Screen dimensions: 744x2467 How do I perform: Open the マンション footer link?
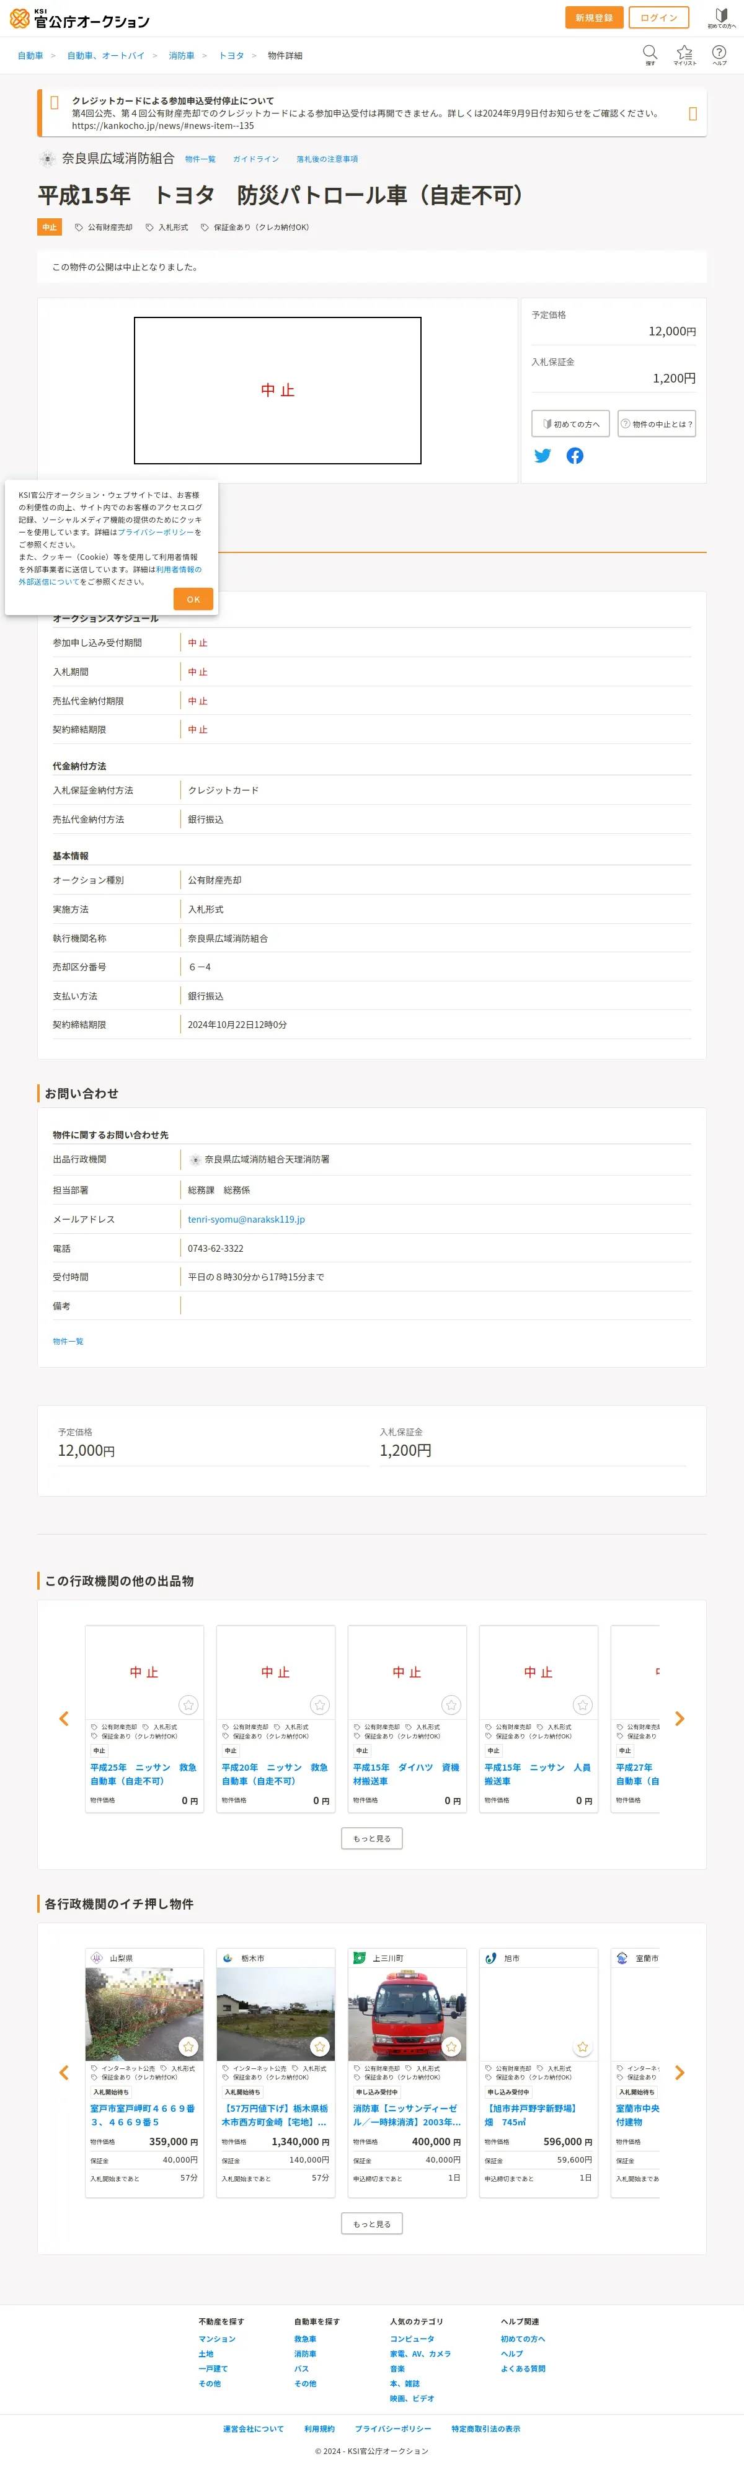point(218,2339)
